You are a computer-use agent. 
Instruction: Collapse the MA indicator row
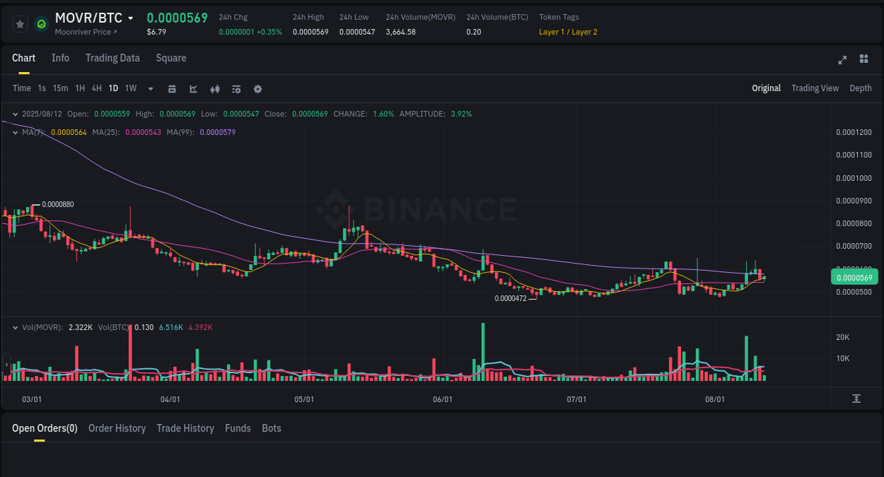pyautogui.click(x=15, y=132)
